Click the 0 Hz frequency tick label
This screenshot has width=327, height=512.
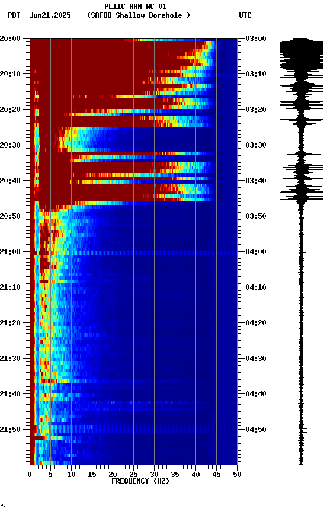click(x=30, y=475)
